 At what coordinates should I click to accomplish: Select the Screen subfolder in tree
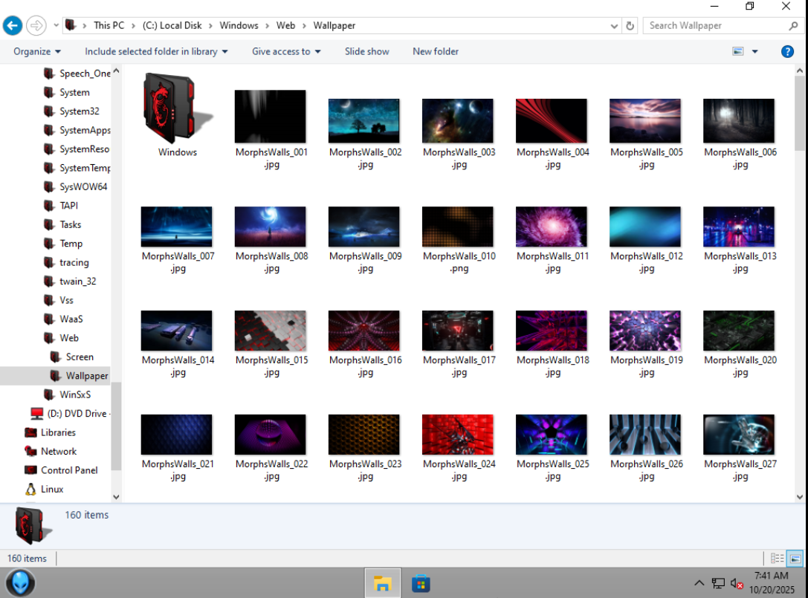80,357
